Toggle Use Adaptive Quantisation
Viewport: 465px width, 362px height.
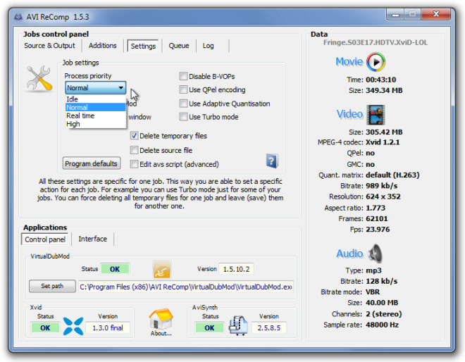click(x=184, y=104)
